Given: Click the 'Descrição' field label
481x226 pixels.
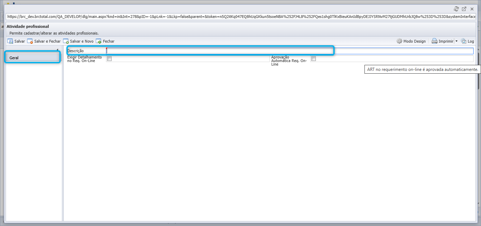Looking at the screenshot, I should (75, 51).
